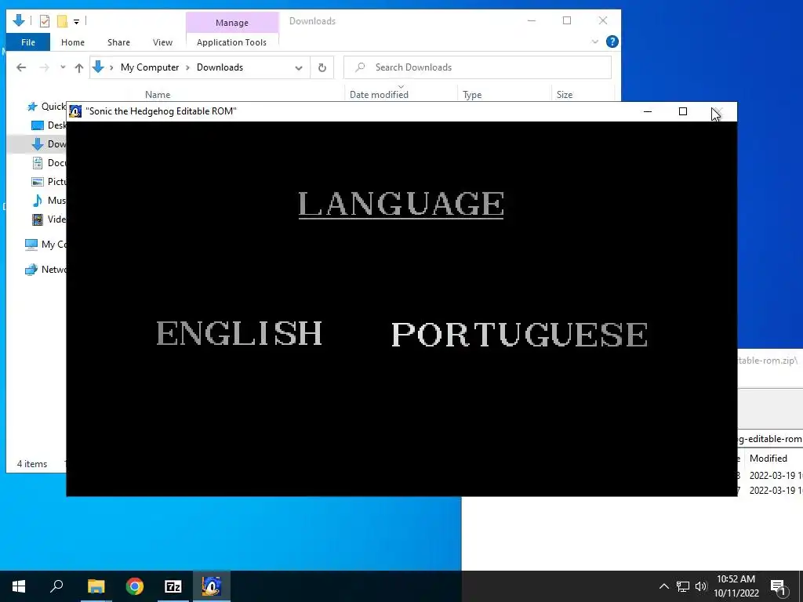803x602 pixels.
Task: Select Pictures in navigation pane
Action: click(x=49, y=182)
